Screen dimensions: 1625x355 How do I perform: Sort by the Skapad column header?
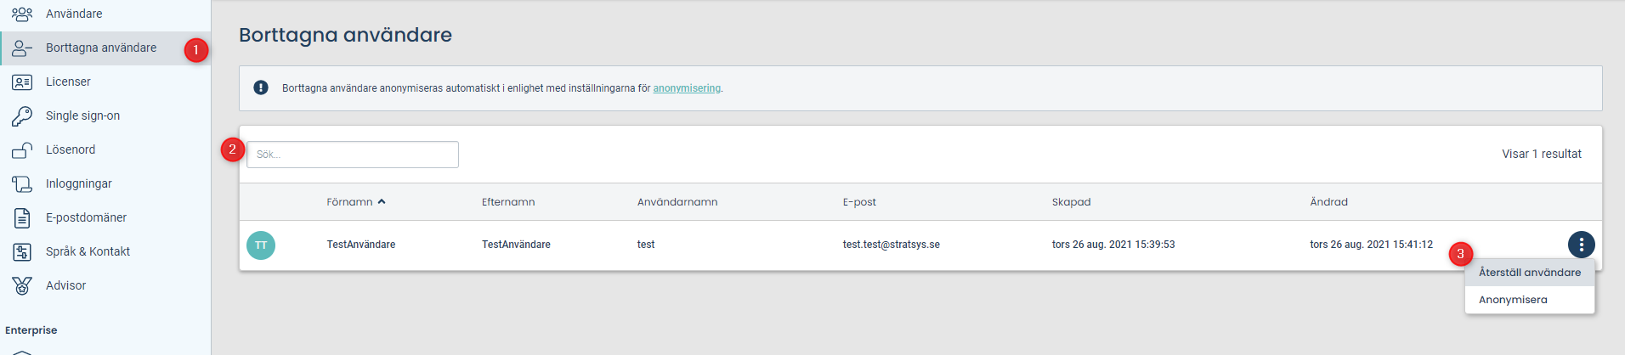(x=1071, y=202)
